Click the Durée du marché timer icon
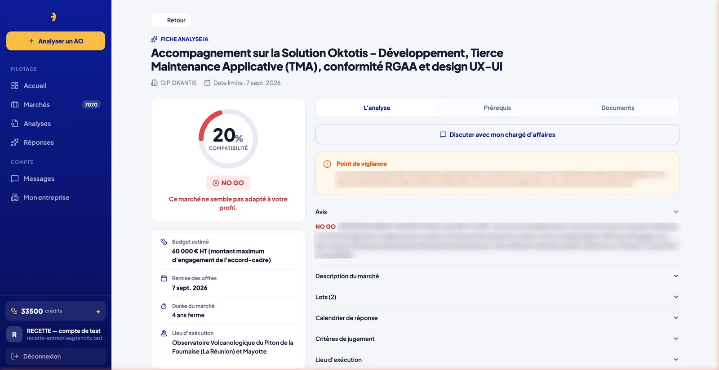Screen dimensions: 719x370 (x=164, y=306)
